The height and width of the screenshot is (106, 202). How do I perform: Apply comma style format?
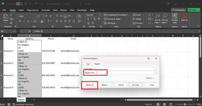pyautogui.click(x=99, y=19)
